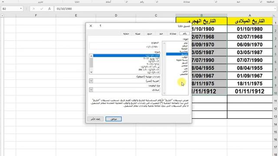The height and width of the screenshot is (156, 278).
Task: Open the calendar type dropdown showing ميلادي
Action: [x=91, y=90]
